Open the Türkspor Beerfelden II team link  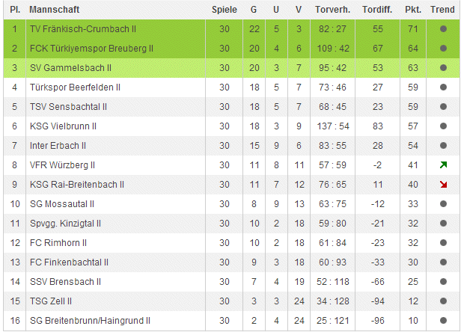75,87
